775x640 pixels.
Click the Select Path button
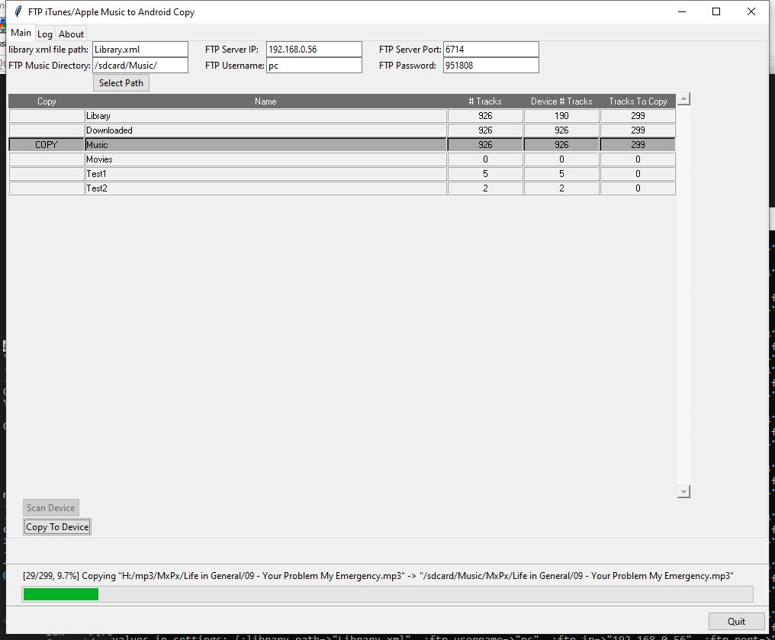coord(121,82)
